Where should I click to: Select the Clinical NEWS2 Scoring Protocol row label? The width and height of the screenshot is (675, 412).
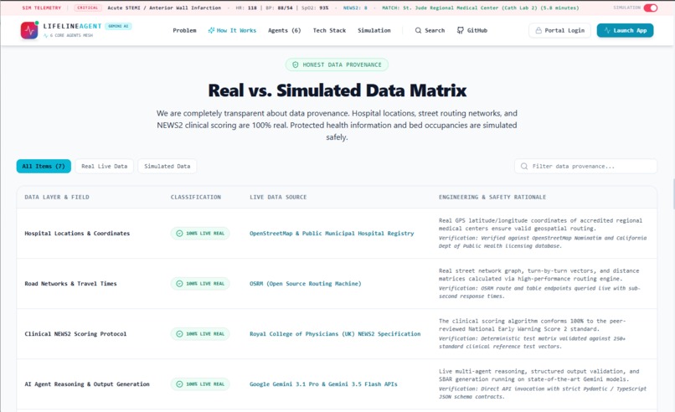click(x=75, y=333)
